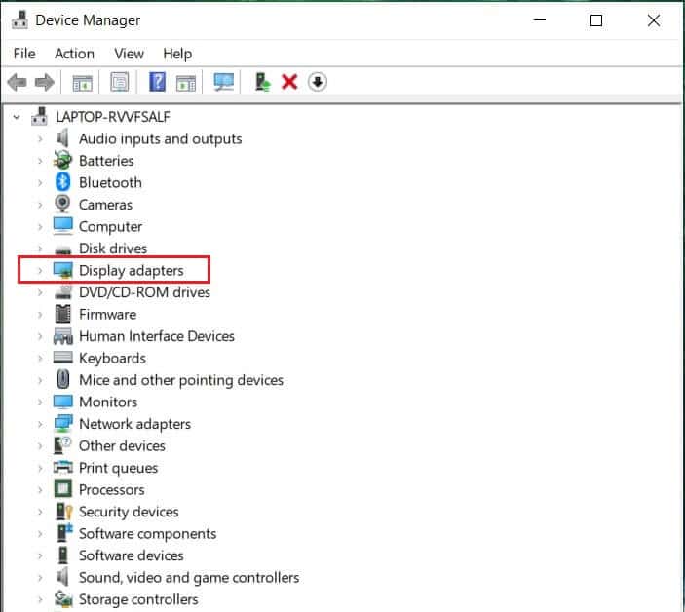Click the Back arrow in toolbar

(x=17, y=82)
